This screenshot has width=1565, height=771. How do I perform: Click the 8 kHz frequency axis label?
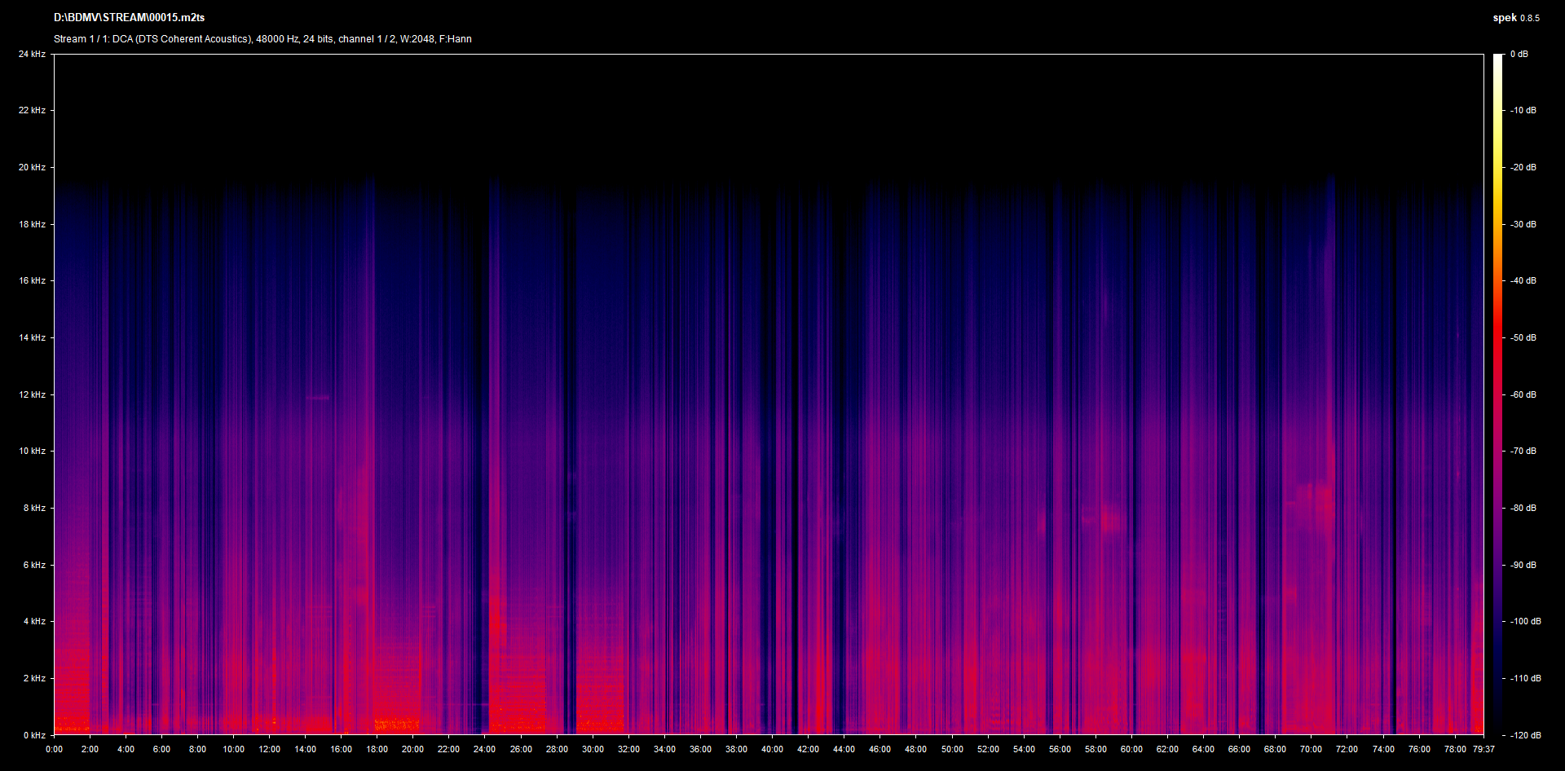point(34,508)
